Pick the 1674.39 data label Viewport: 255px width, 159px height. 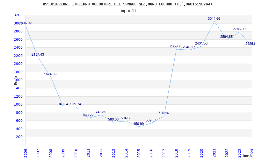pos(50,74)
